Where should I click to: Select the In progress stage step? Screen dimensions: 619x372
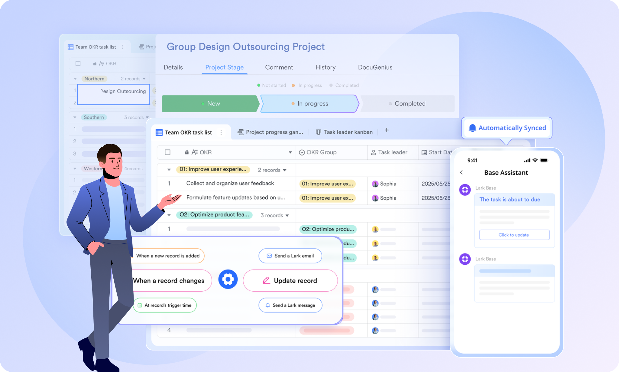click(x=310, y=103)
